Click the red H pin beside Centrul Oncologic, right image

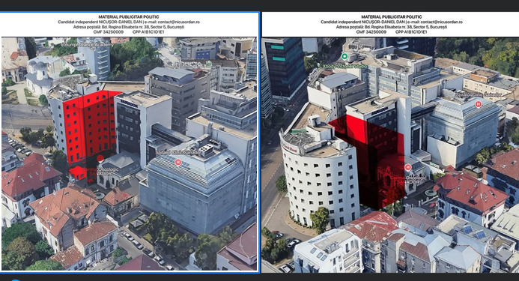point(408,167)
